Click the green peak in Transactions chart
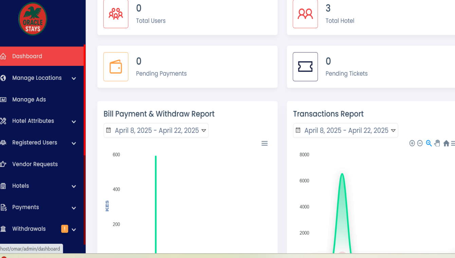Viewport: 455px width, 258px height. [342, 213]
